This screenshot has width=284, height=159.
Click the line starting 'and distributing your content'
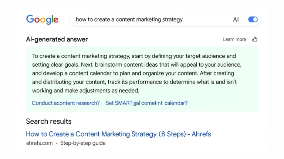(134, 82)
